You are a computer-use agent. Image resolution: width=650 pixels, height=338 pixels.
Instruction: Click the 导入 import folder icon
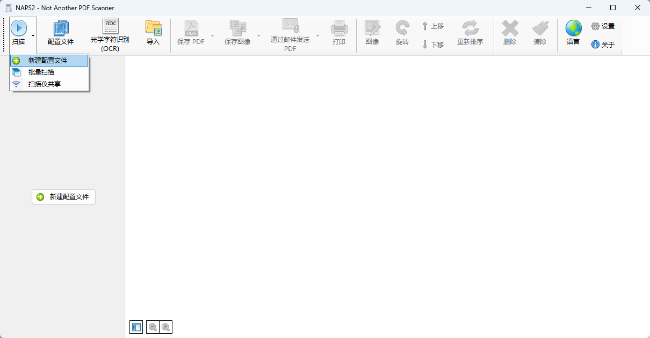point(153,28)
